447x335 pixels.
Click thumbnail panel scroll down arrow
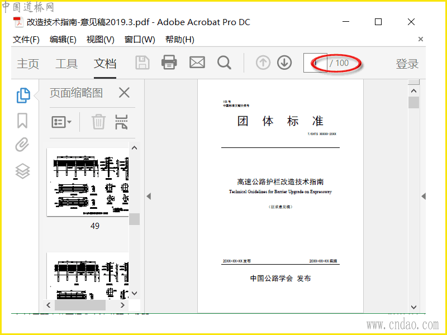[135, 293]
